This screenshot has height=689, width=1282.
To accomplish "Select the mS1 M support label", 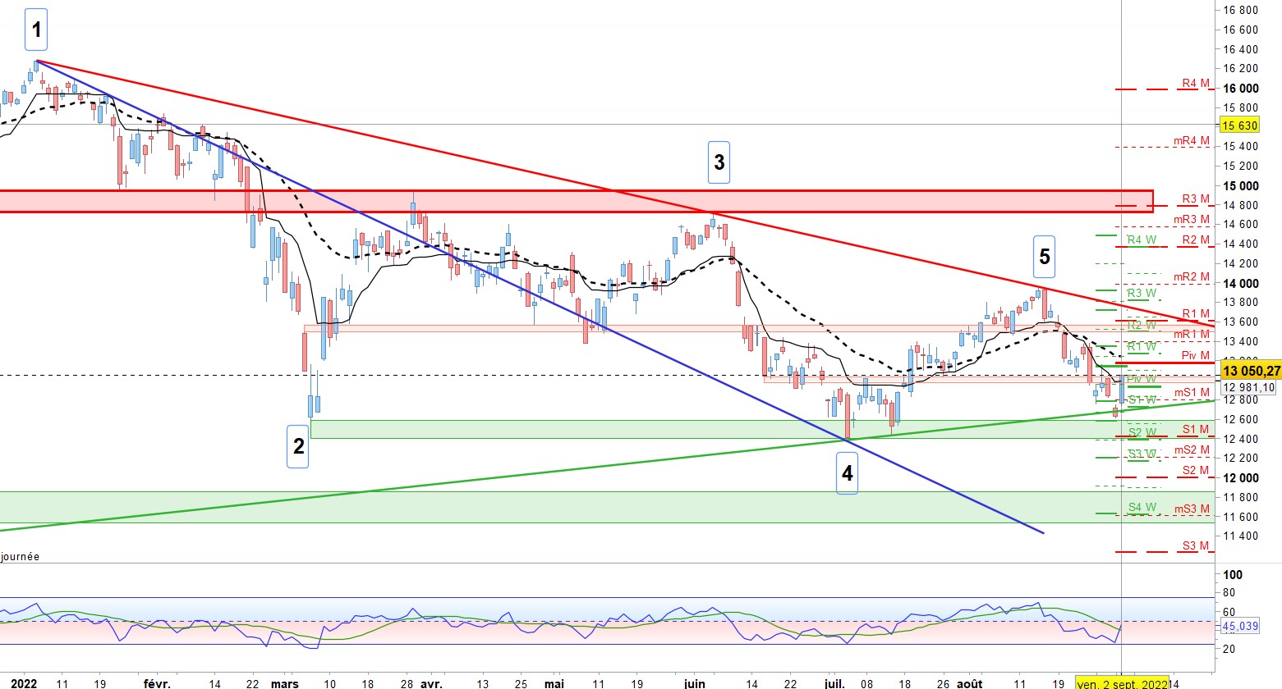I will point(1192,393).
